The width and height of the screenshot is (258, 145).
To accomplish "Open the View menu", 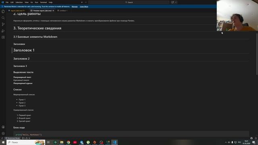I will pos(27,2).
